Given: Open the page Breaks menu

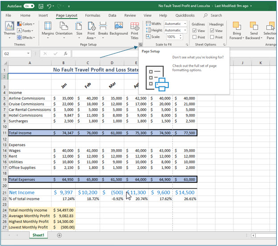Looking at the screenshot, I should 103,30.
